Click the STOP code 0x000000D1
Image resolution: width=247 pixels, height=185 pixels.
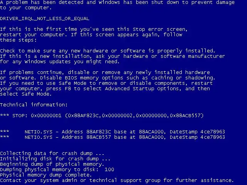[46, 116]
